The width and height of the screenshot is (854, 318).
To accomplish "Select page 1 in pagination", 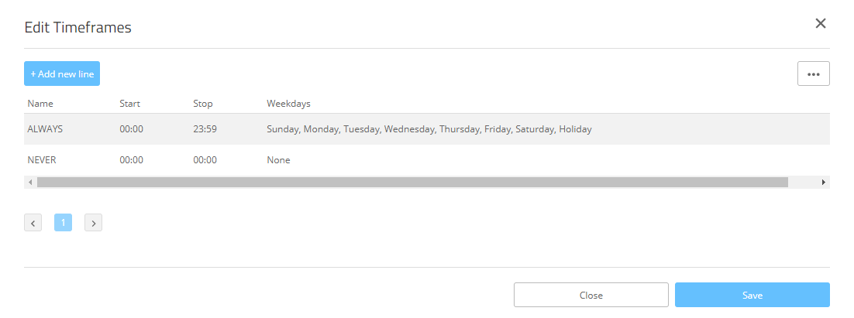I will point(63,223).
